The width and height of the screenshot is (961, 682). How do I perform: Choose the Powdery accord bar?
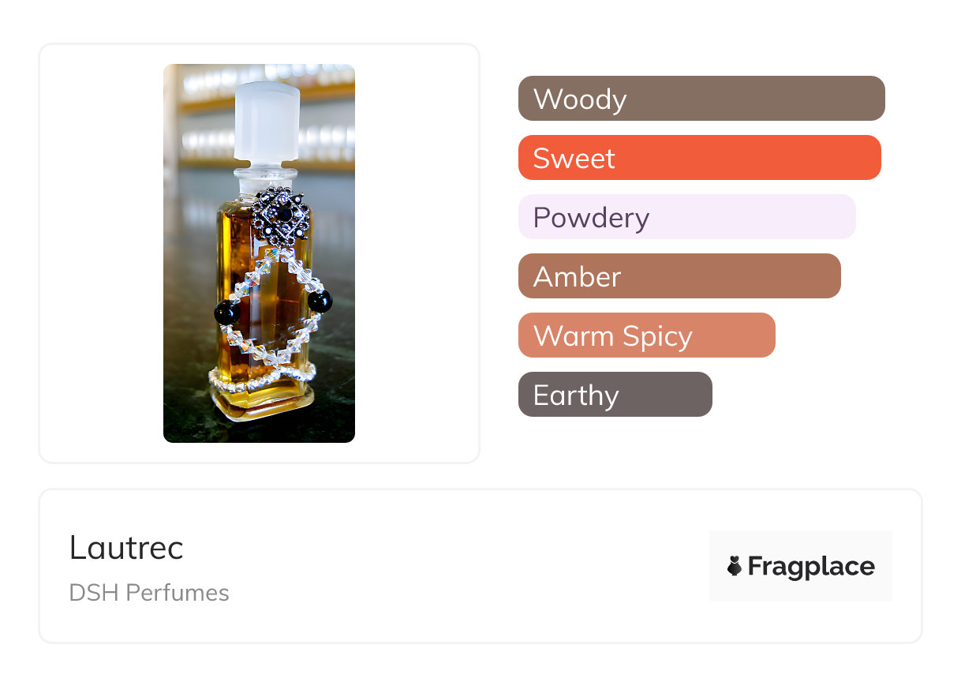(686, 217)
